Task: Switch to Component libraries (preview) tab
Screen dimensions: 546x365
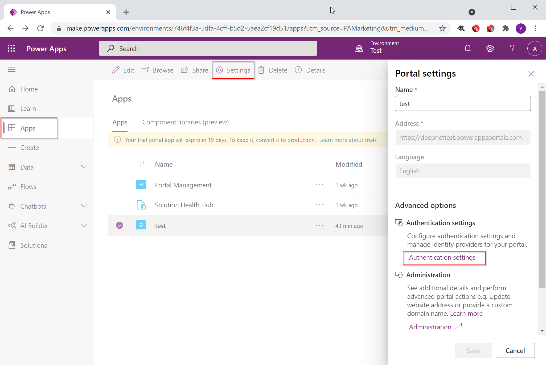Action: click(x=185, y=122)
